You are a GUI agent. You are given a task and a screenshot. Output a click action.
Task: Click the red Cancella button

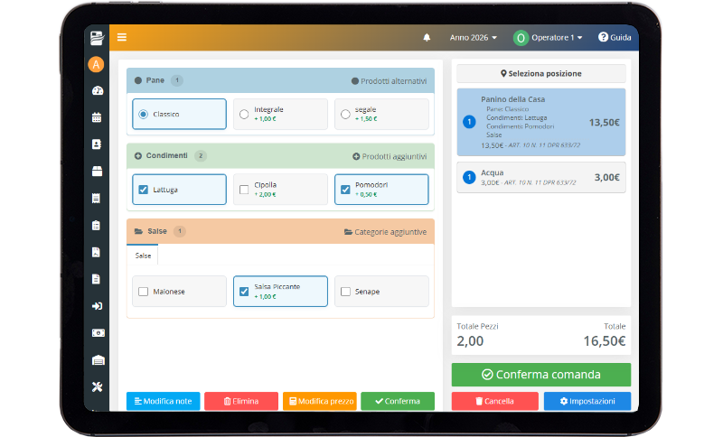[x=495, y=401]
